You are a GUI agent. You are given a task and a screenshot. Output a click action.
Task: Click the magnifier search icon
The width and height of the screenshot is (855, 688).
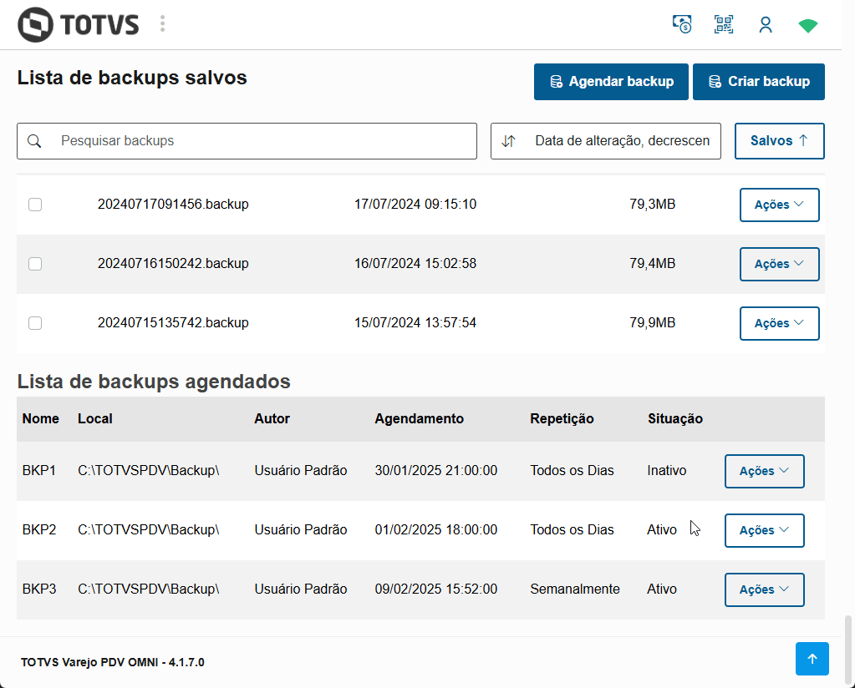[x=34, y=141]
